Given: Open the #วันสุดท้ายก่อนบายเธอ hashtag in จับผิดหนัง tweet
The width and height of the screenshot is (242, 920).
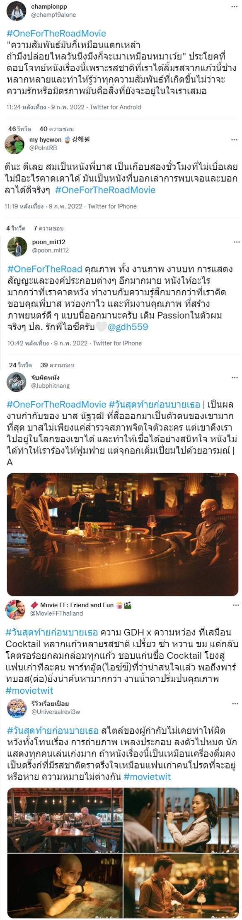Looking at the screenshot, I should tap(154, 404).
